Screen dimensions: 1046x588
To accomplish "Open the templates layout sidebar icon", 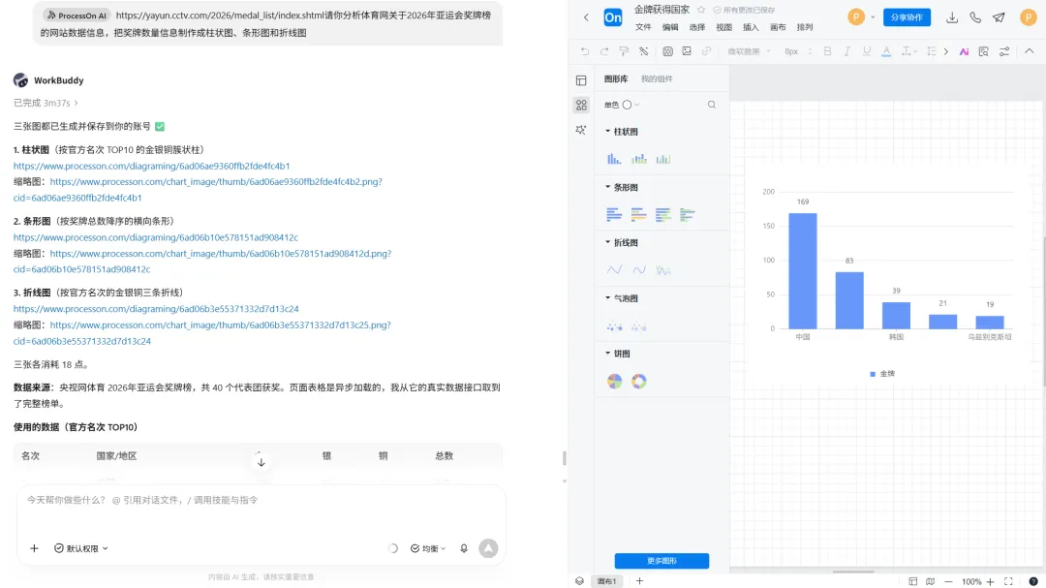I will click(x=581, y=80).
